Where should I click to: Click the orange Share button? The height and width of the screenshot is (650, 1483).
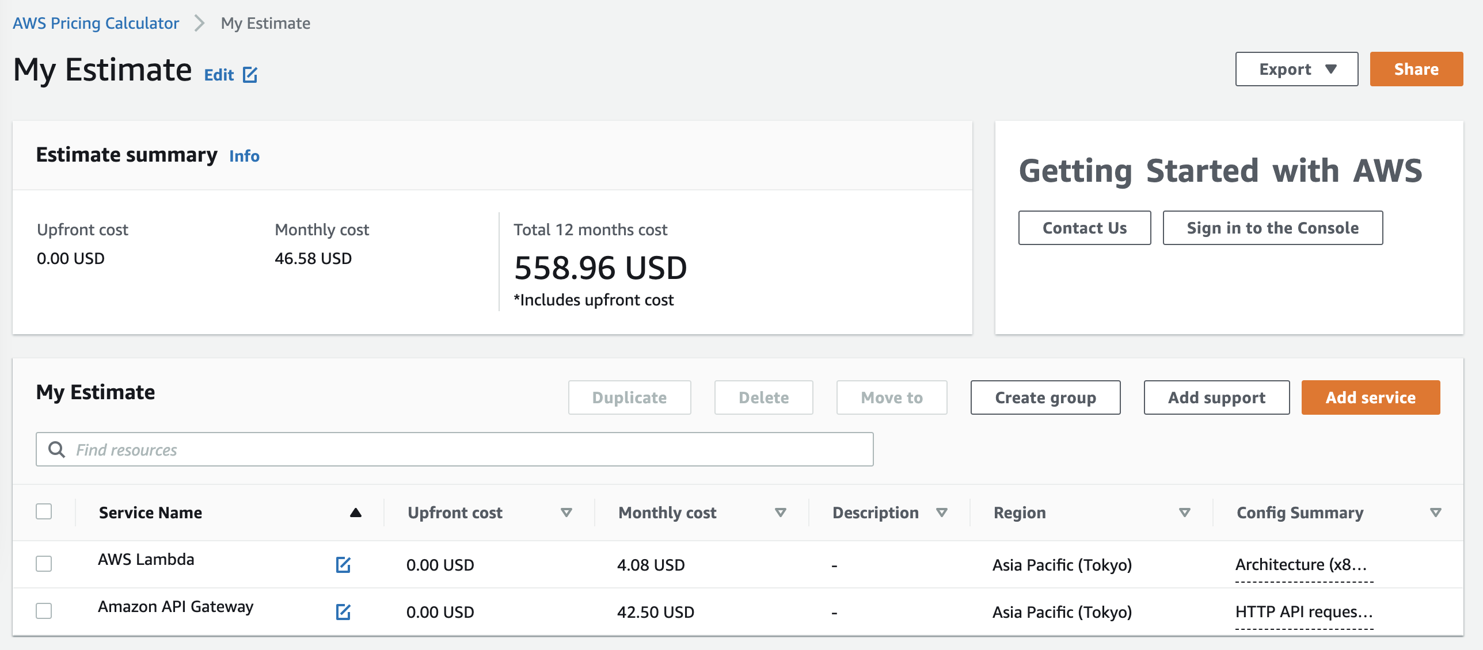(x=1416, y=69)
